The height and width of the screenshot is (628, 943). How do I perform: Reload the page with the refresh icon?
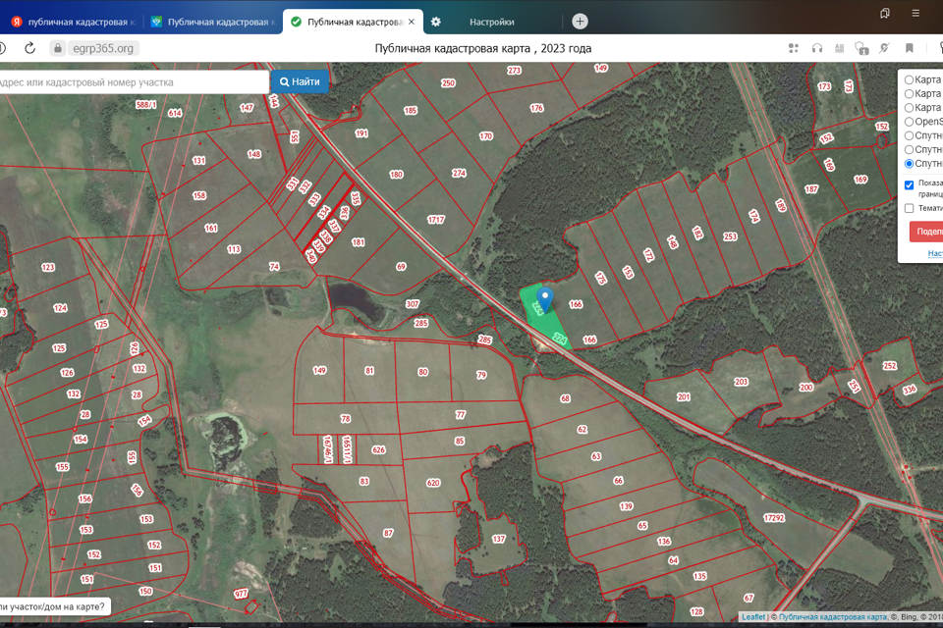click(29, 48)
